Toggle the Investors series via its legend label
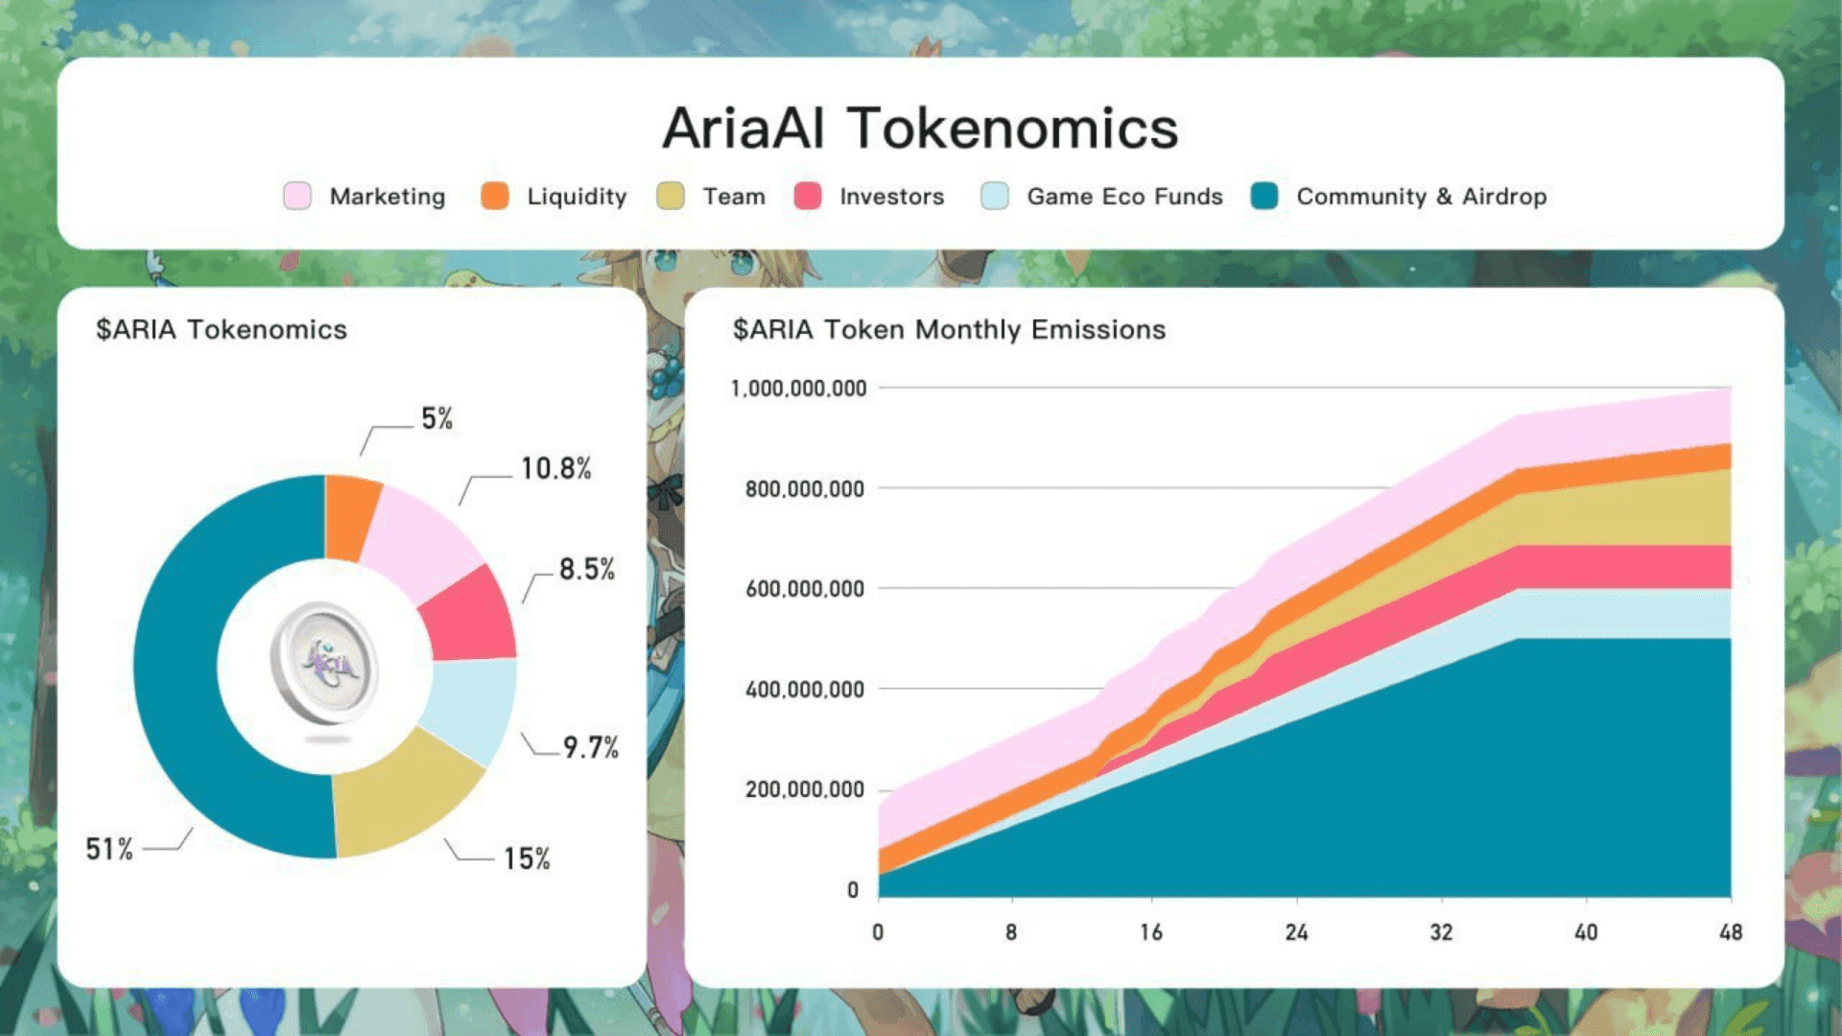This screenshot has height=1036, width=1842. coord(890,197)
